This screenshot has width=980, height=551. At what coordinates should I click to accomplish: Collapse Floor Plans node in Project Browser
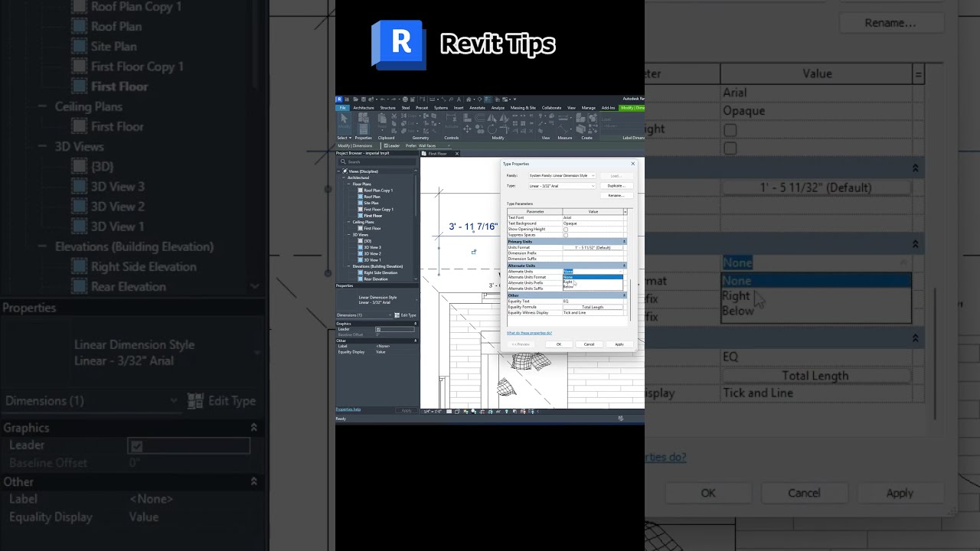pos(348,184)
